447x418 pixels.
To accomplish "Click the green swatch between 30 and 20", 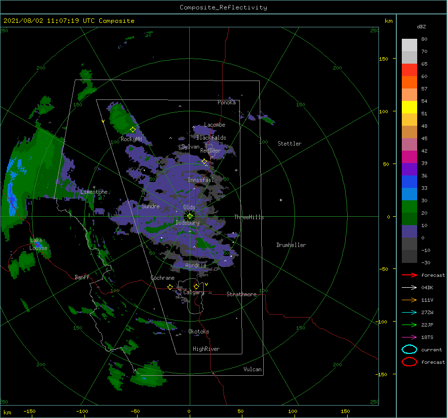I will [409, 207].
